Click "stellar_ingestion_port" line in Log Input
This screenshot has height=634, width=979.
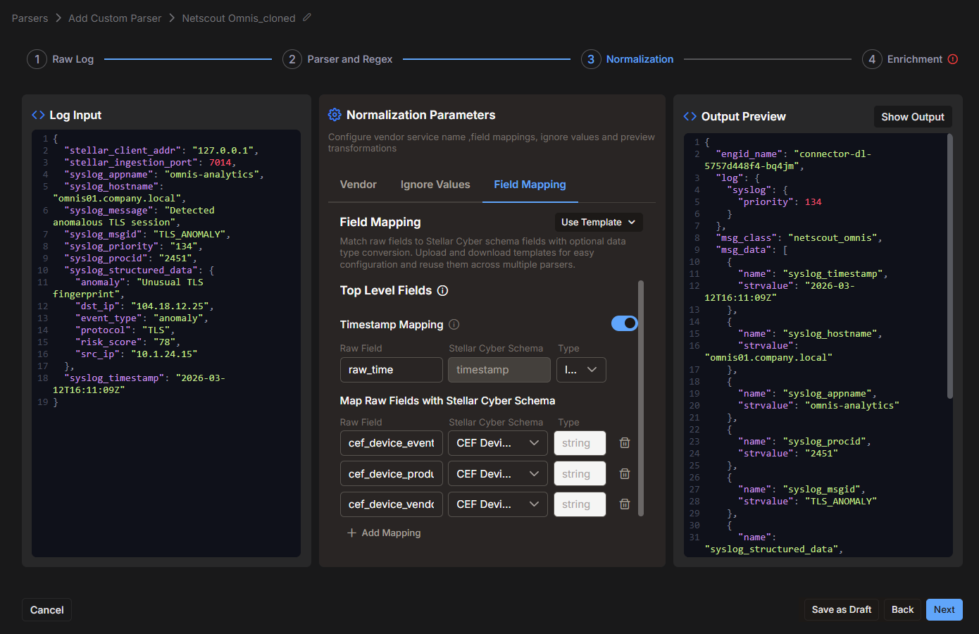click(x=150, y=163)
